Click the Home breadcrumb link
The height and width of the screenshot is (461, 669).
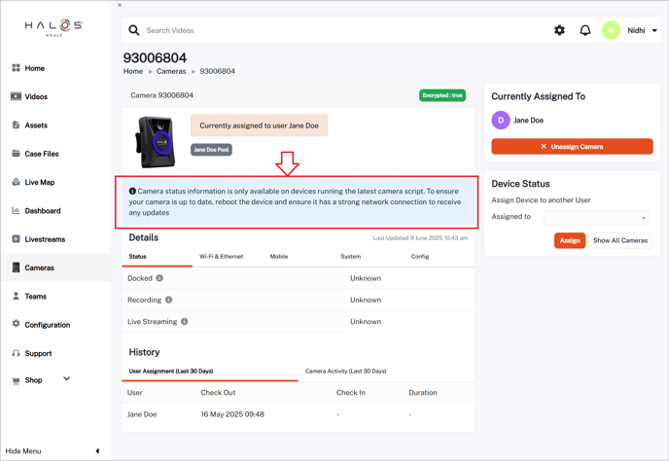133,71
